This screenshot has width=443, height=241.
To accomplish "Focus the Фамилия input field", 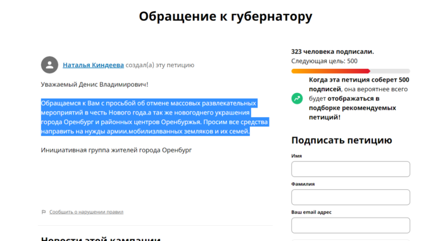I will coord(351,197).
